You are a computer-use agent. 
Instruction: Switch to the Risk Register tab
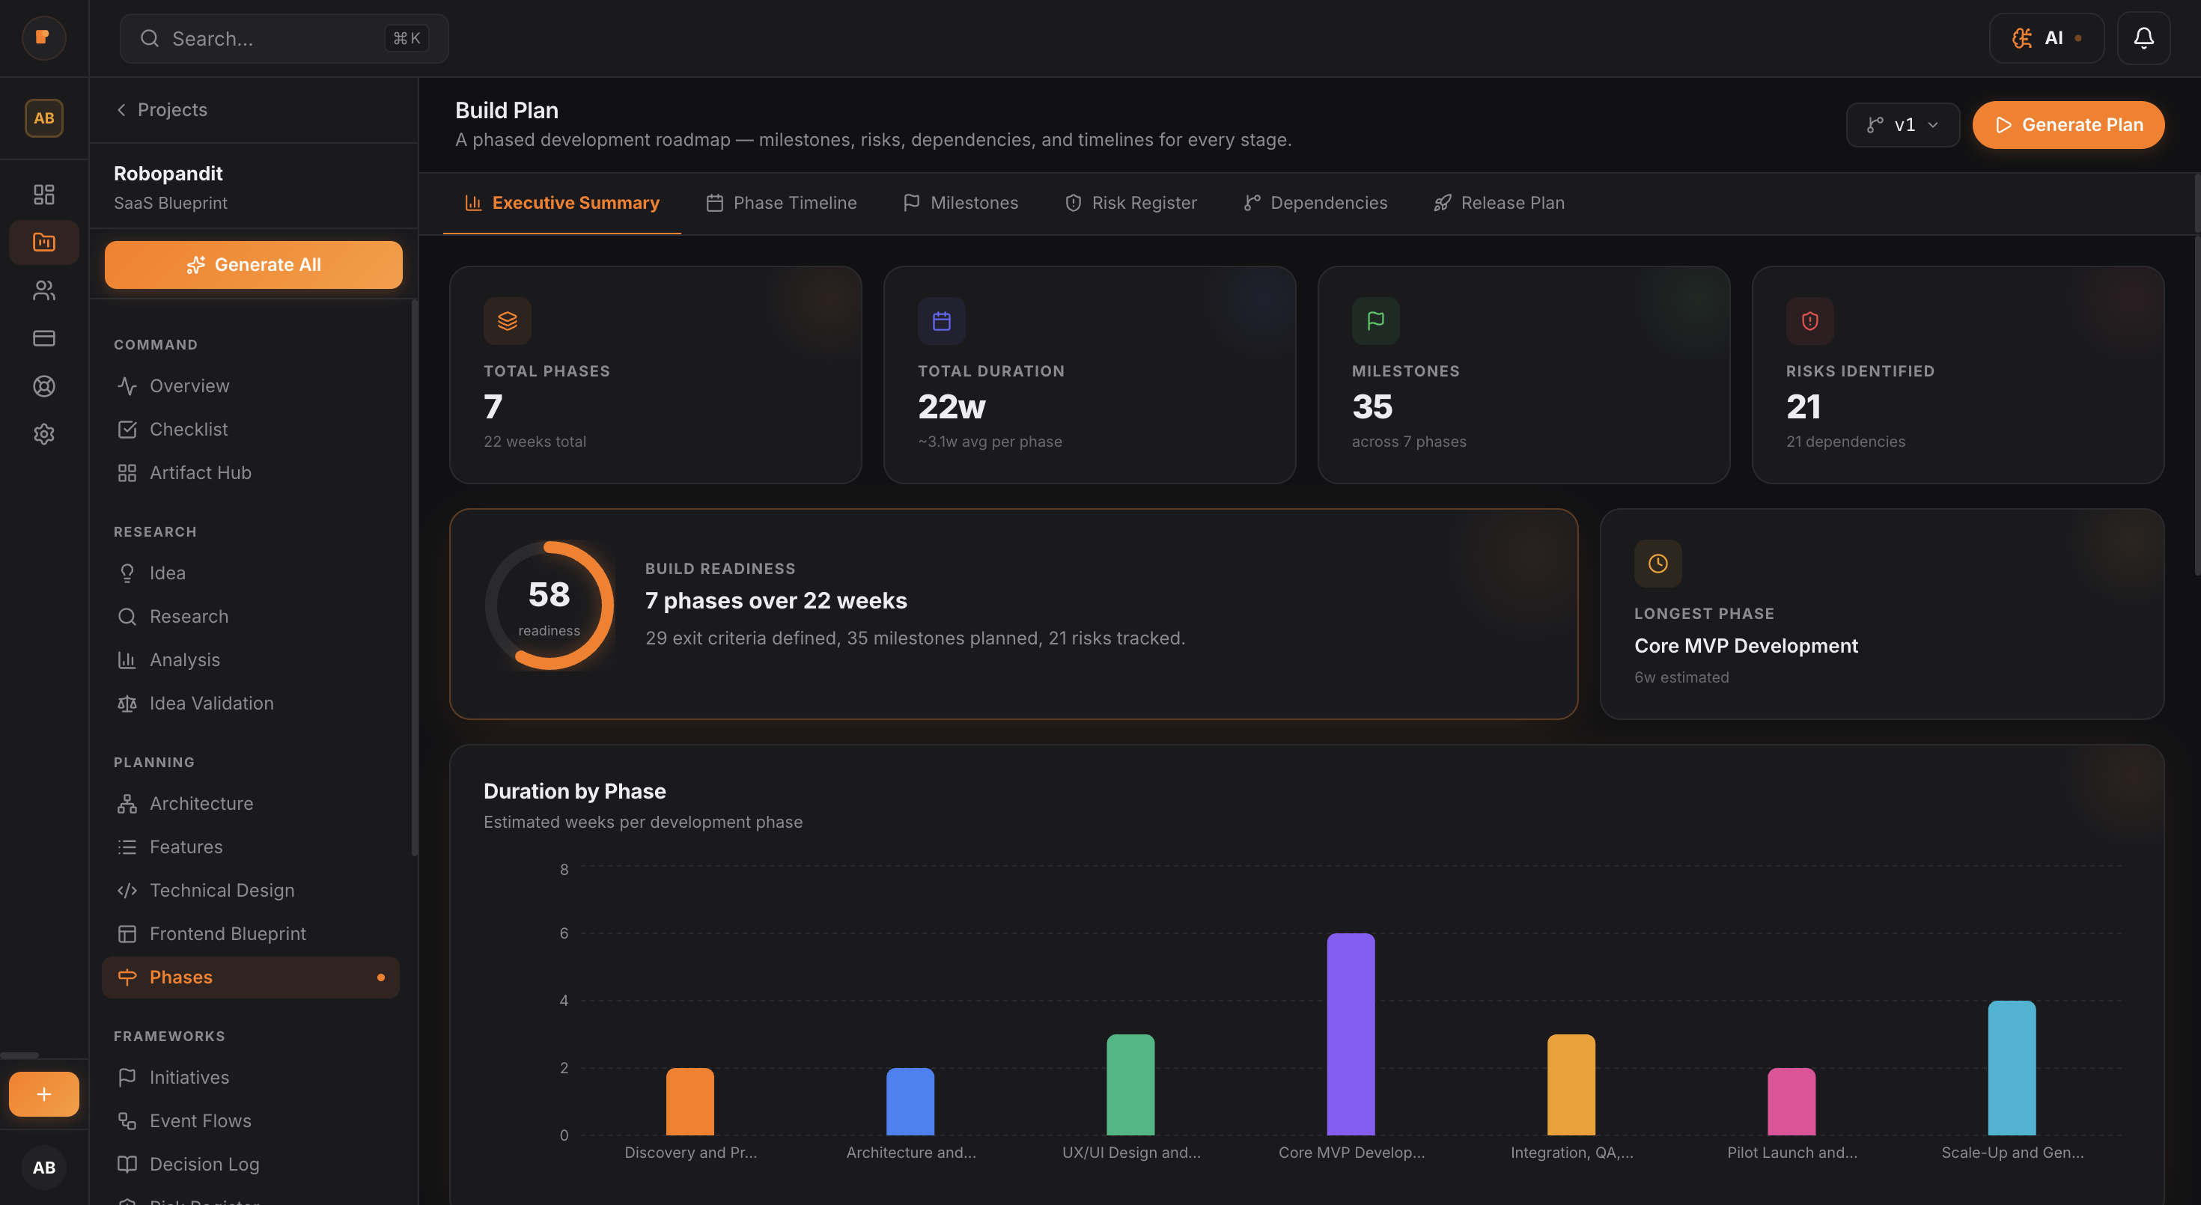1130,202
